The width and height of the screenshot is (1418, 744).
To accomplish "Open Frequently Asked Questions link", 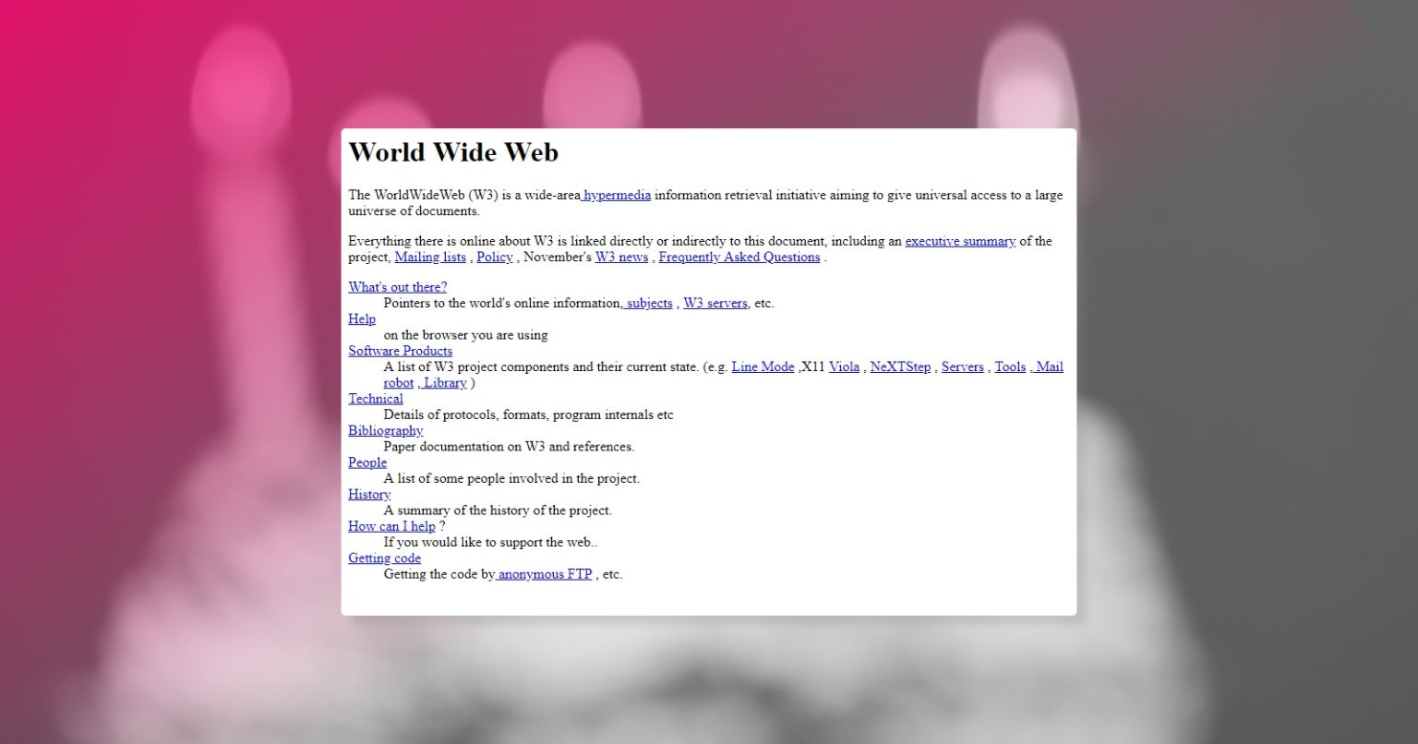I will (x=739, y=257).
